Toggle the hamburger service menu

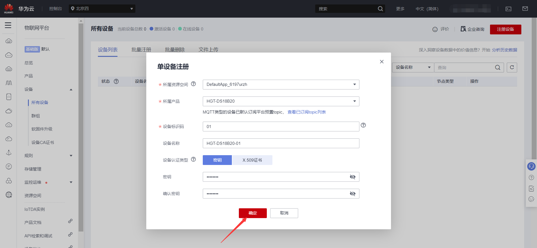coord(8,25)
